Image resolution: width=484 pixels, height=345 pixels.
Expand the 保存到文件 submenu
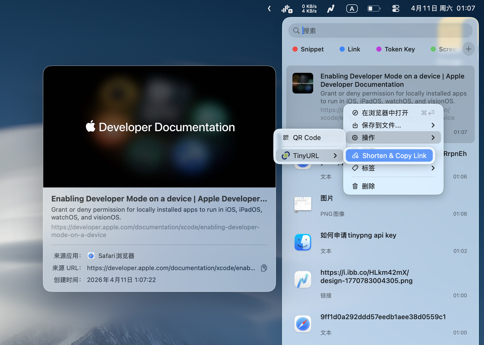click(x=381, y=125)
